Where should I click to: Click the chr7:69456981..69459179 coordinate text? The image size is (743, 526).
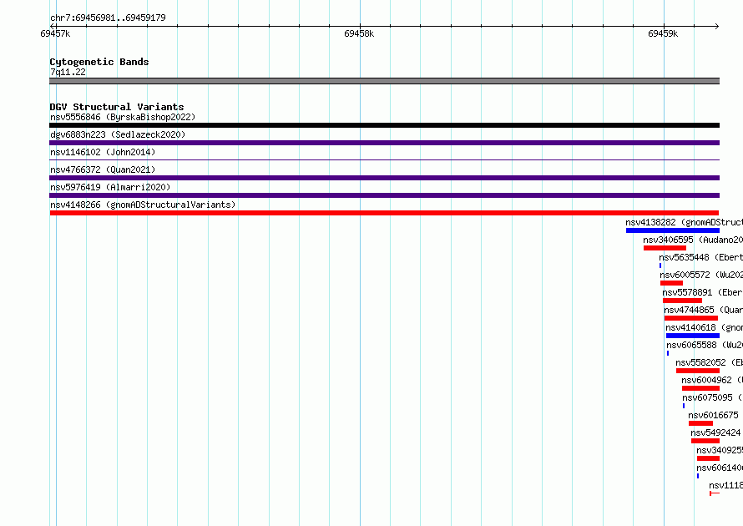108,18
